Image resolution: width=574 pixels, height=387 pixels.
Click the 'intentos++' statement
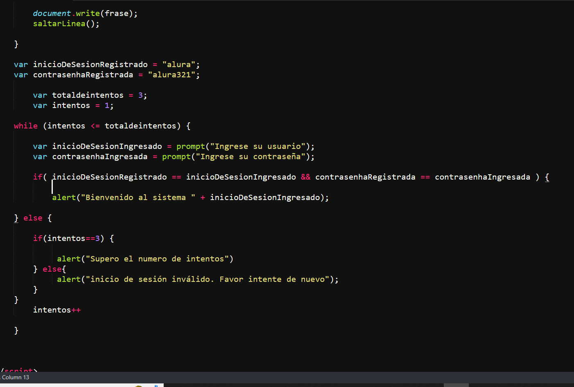pos(57,310)
